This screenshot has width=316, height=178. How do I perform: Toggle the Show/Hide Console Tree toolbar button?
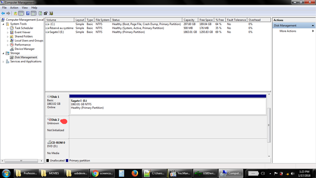[21, 13]
